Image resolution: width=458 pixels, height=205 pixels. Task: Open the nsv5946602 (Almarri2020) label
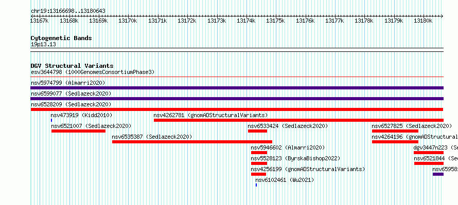[x=288, y=147]
